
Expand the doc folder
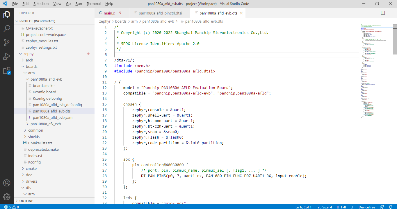[x=54, y=175]
